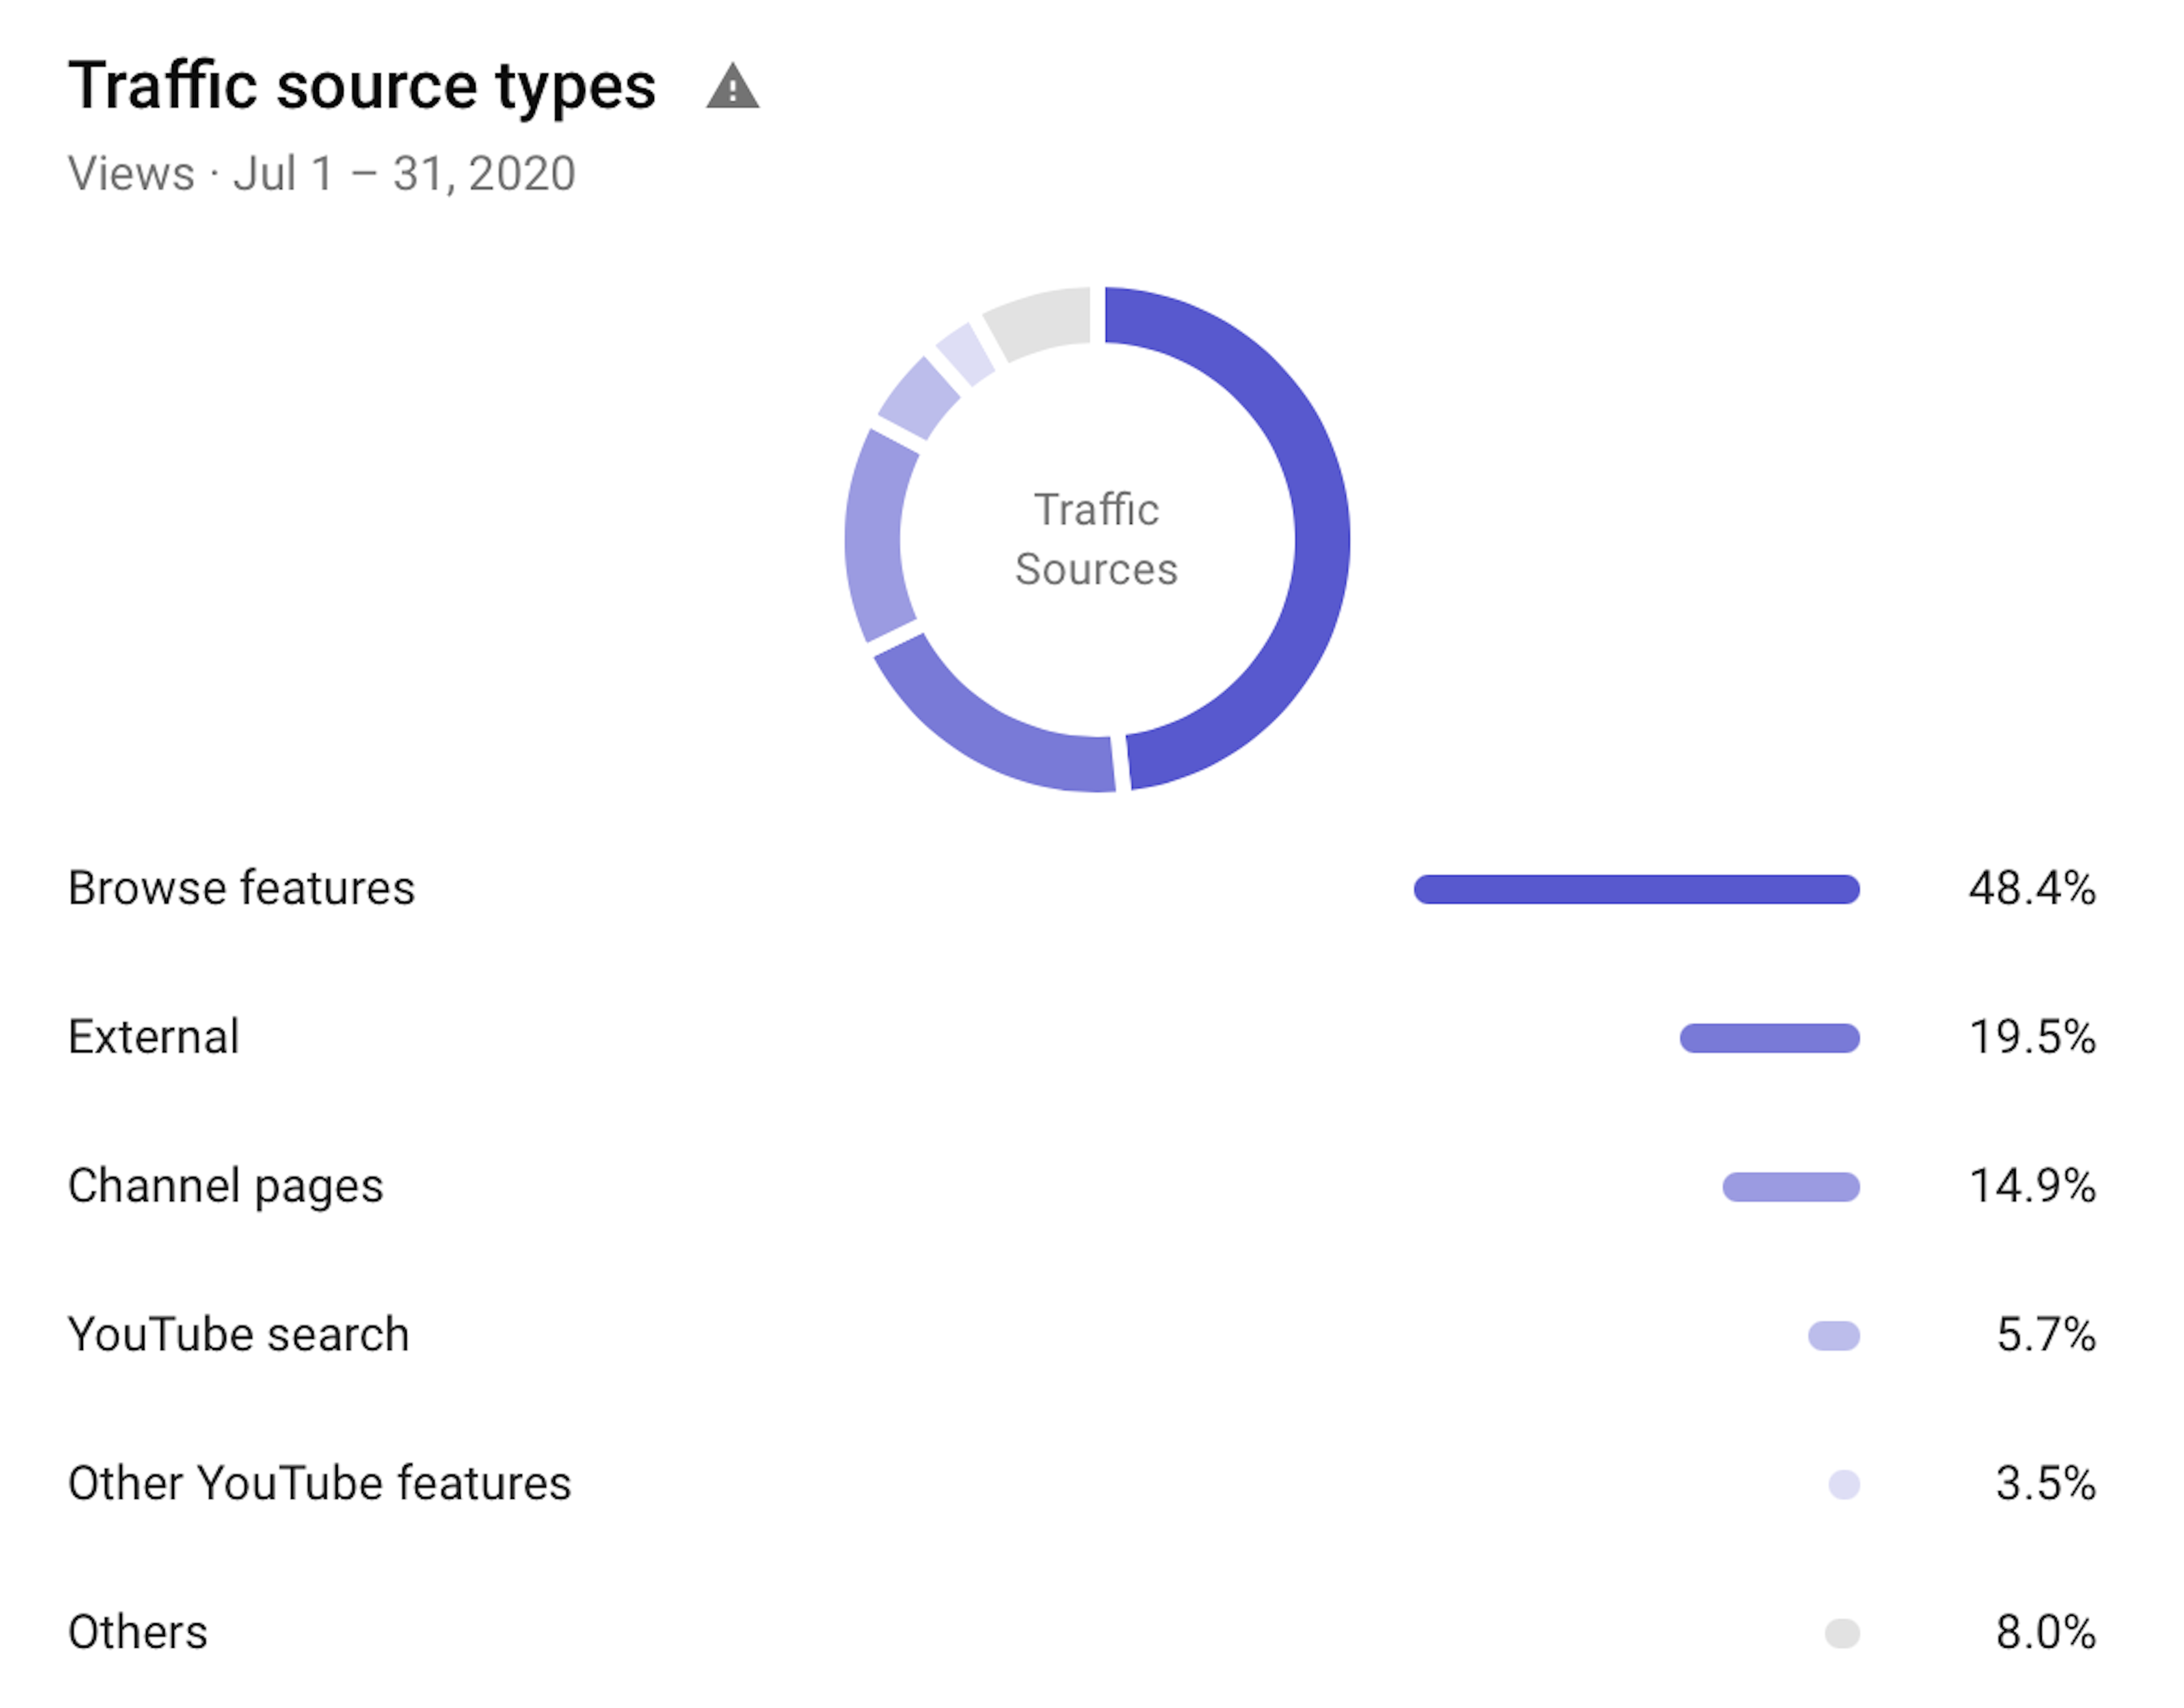Click the YouTube search label
The width and height of the screenshot is (2184, 1708).
tap(238, 1335)
